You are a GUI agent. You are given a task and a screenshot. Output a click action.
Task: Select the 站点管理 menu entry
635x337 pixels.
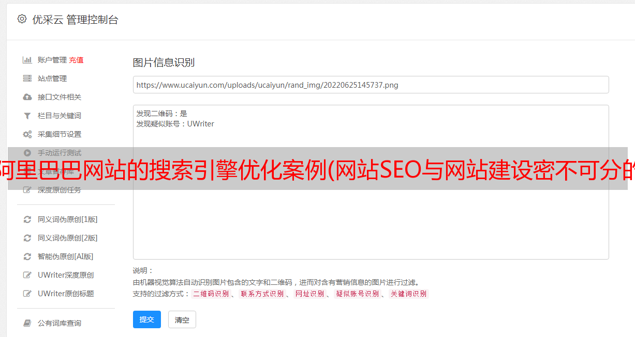[x=52, y=78]
